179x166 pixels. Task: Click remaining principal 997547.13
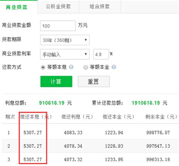(158, 146)
